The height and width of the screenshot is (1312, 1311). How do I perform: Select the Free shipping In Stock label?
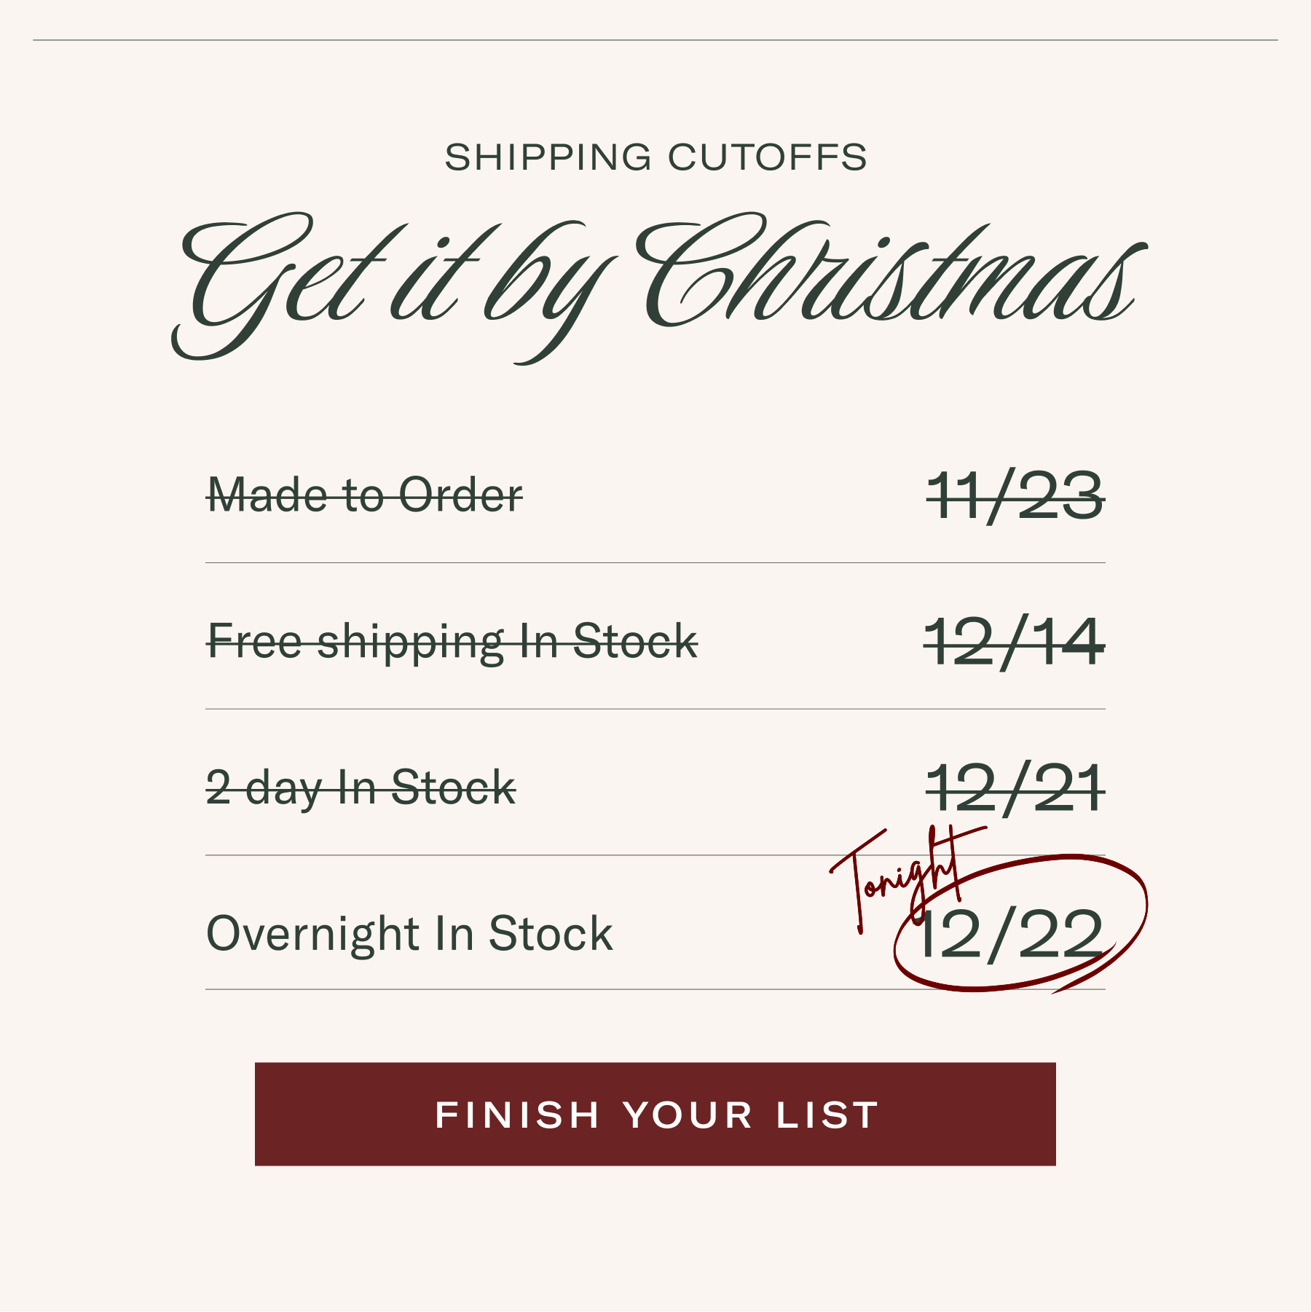pos(452,642)
